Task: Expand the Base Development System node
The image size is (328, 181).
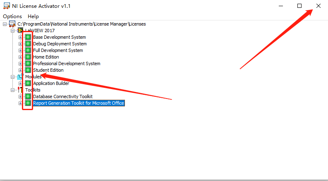Action: click(x=20, y=38)
